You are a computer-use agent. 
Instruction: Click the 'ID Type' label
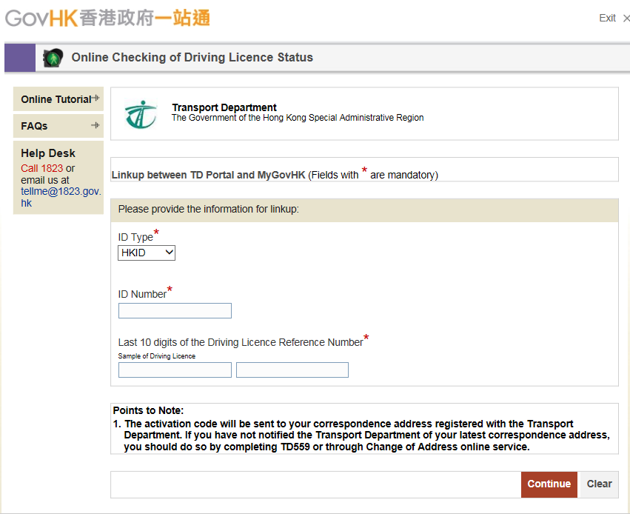click(135, 237)
